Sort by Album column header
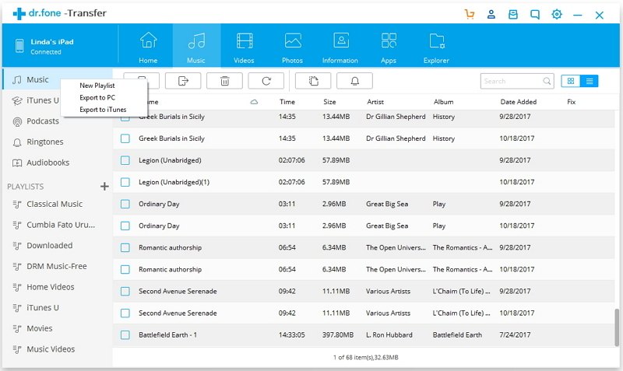Image resolution: width=623 pixels, height=371 pixels. pos(443,102)
